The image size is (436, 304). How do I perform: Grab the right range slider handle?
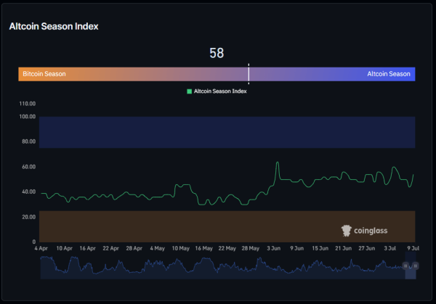coord(415,266)
